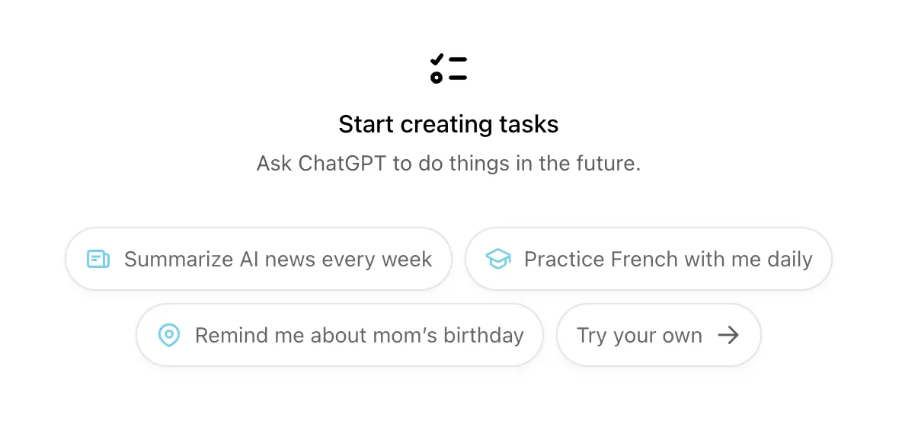
Task: Click the "Start creating tasks" heading
Action: pyautogui.click(x=449, y=124)
